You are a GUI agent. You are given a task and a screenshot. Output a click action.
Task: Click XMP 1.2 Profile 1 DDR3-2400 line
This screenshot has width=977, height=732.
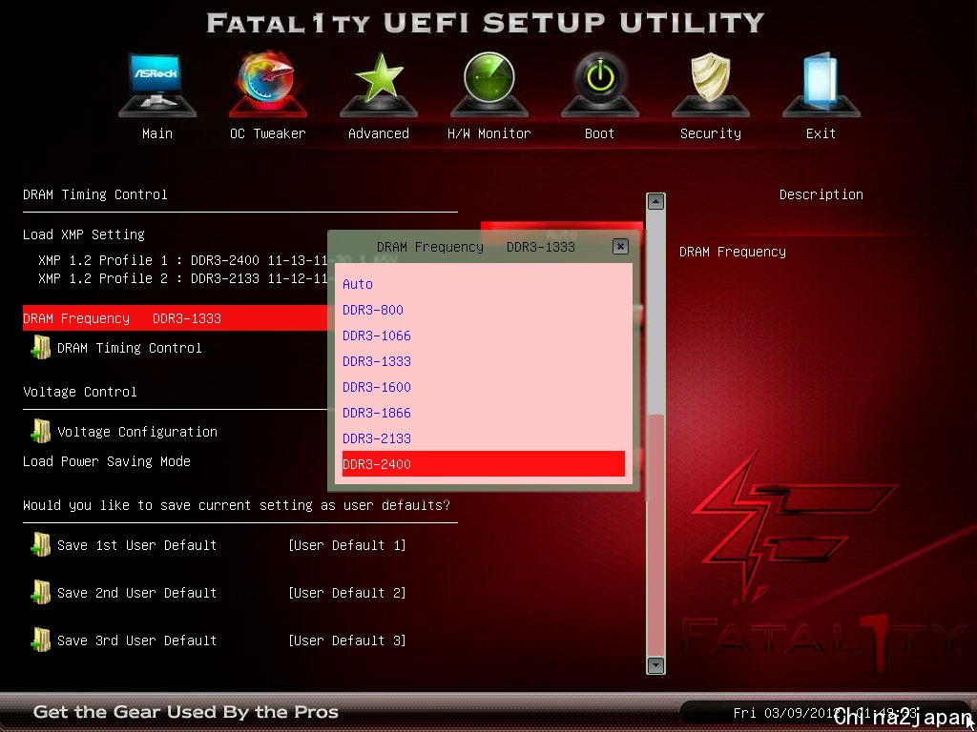182,260
